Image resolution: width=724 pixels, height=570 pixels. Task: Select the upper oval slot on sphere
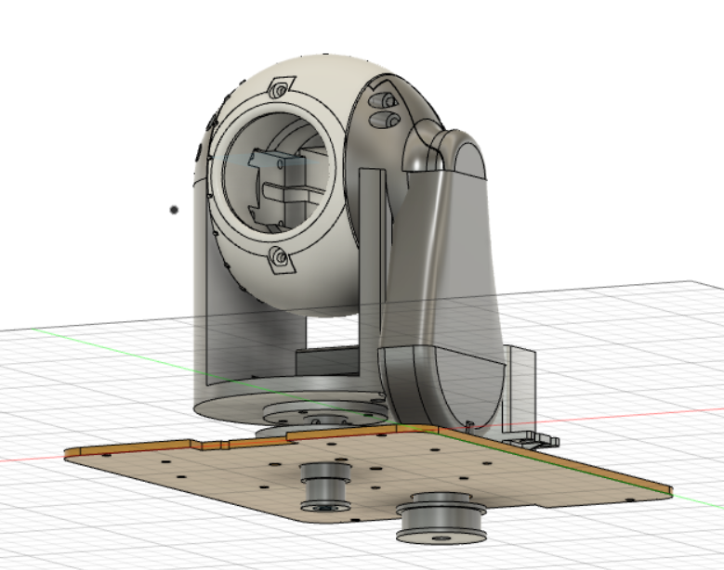384,99
